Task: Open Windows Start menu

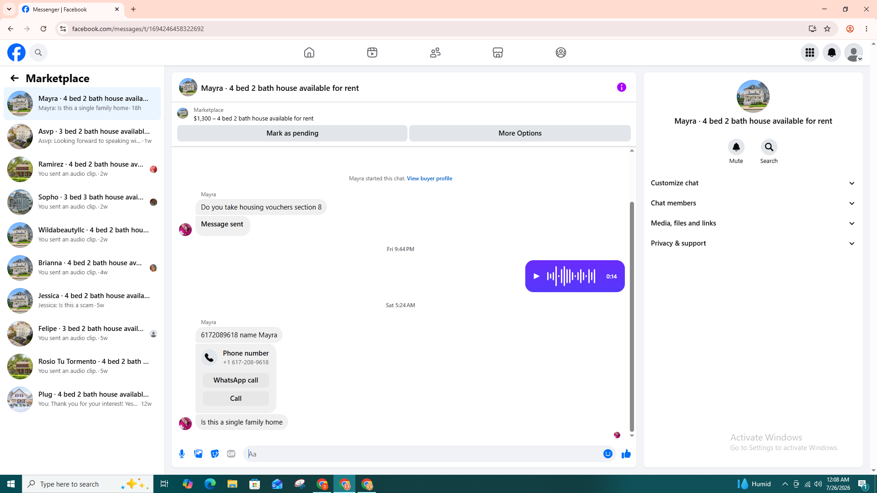Action: click(x=11, y=484)
